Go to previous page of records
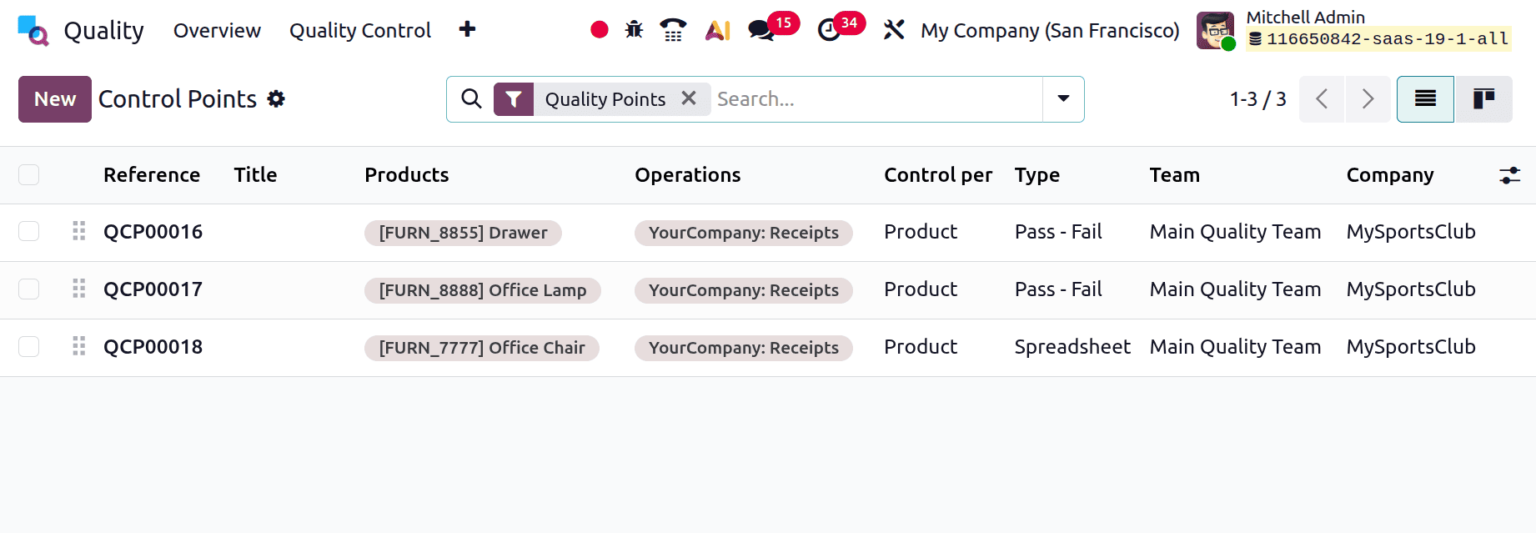Image resolution: width=1536 pixels, height=533 pixels. click(1322, 99)
